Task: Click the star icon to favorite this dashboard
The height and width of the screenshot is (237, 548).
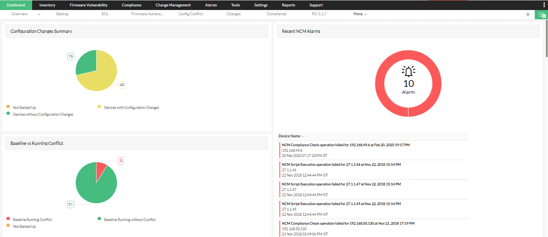Action: pos(528,14)
